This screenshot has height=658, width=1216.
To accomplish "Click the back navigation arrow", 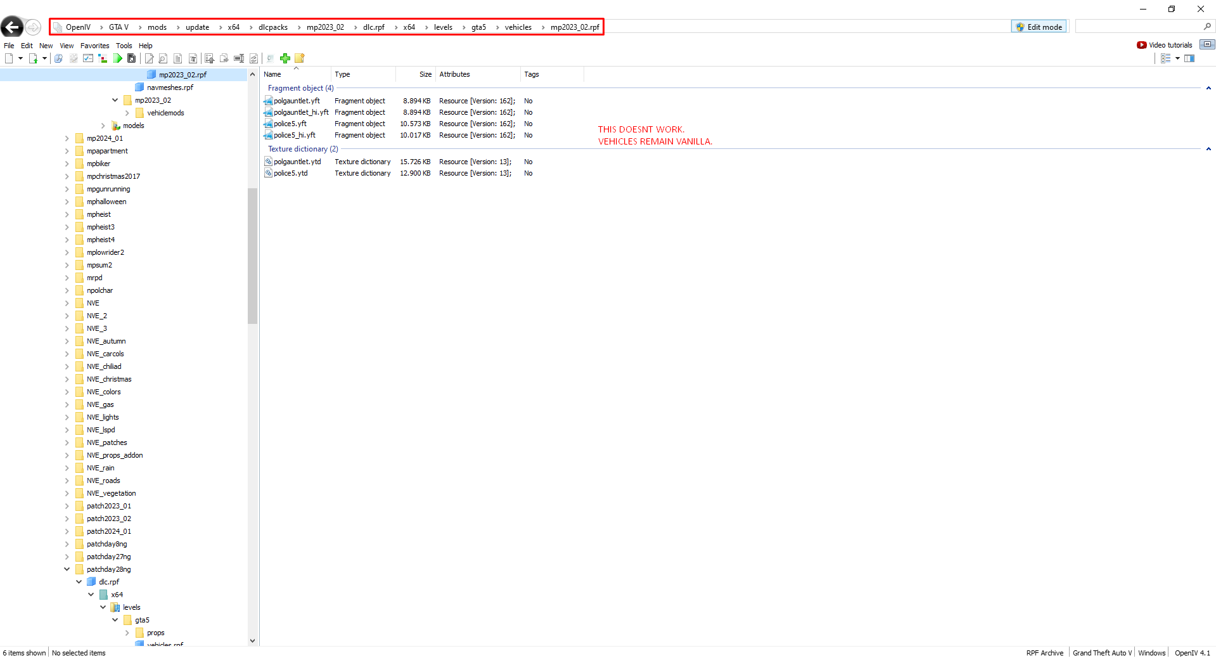I will coord(12,27).
